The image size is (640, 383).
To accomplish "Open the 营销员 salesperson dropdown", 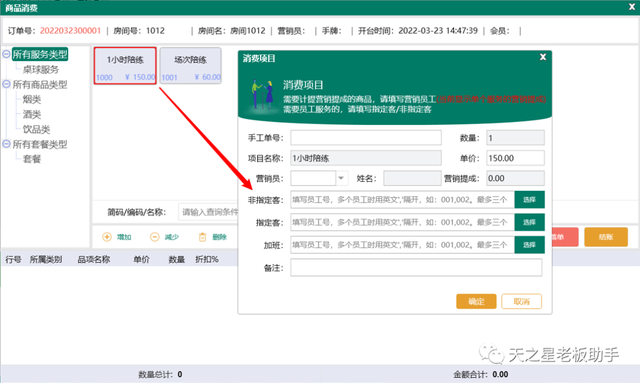I will click(x=341, y=178).
